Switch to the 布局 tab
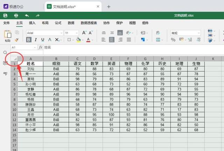Screen dimensions: 224x151 (45, 23)
